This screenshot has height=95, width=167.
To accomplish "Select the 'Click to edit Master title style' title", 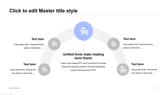I will [x=43, y=11].
